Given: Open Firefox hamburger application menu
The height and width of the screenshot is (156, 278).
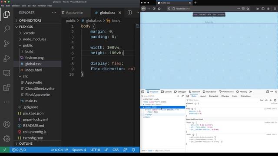Looking at the screenshot, I should (x=275, y=9).
